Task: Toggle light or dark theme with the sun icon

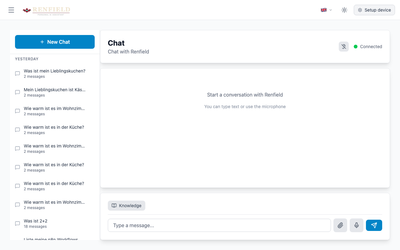Action: tap(344, 10)
